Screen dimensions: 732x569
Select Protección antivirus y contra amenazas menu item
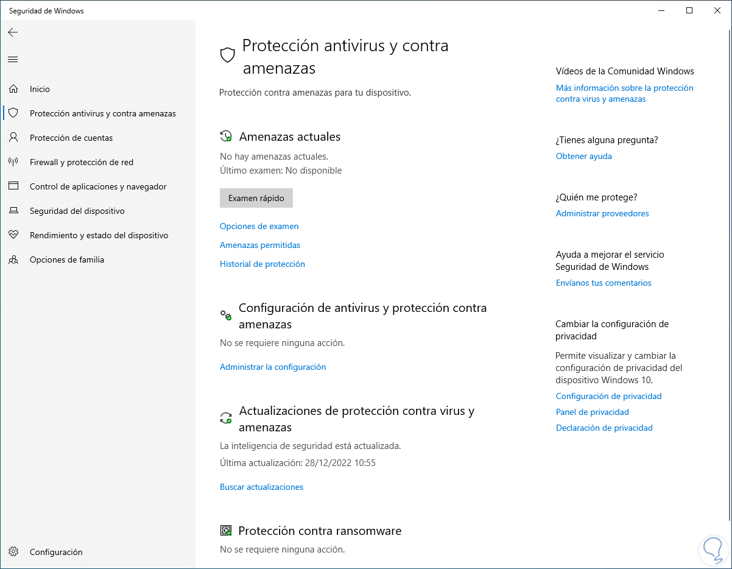(102, 113)
